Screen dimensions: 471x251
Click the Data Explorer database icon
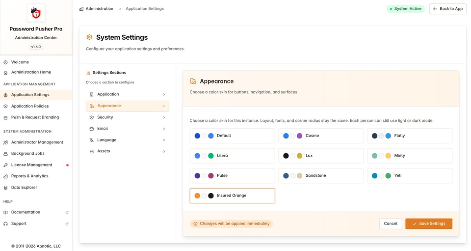[x=5, y=188]
